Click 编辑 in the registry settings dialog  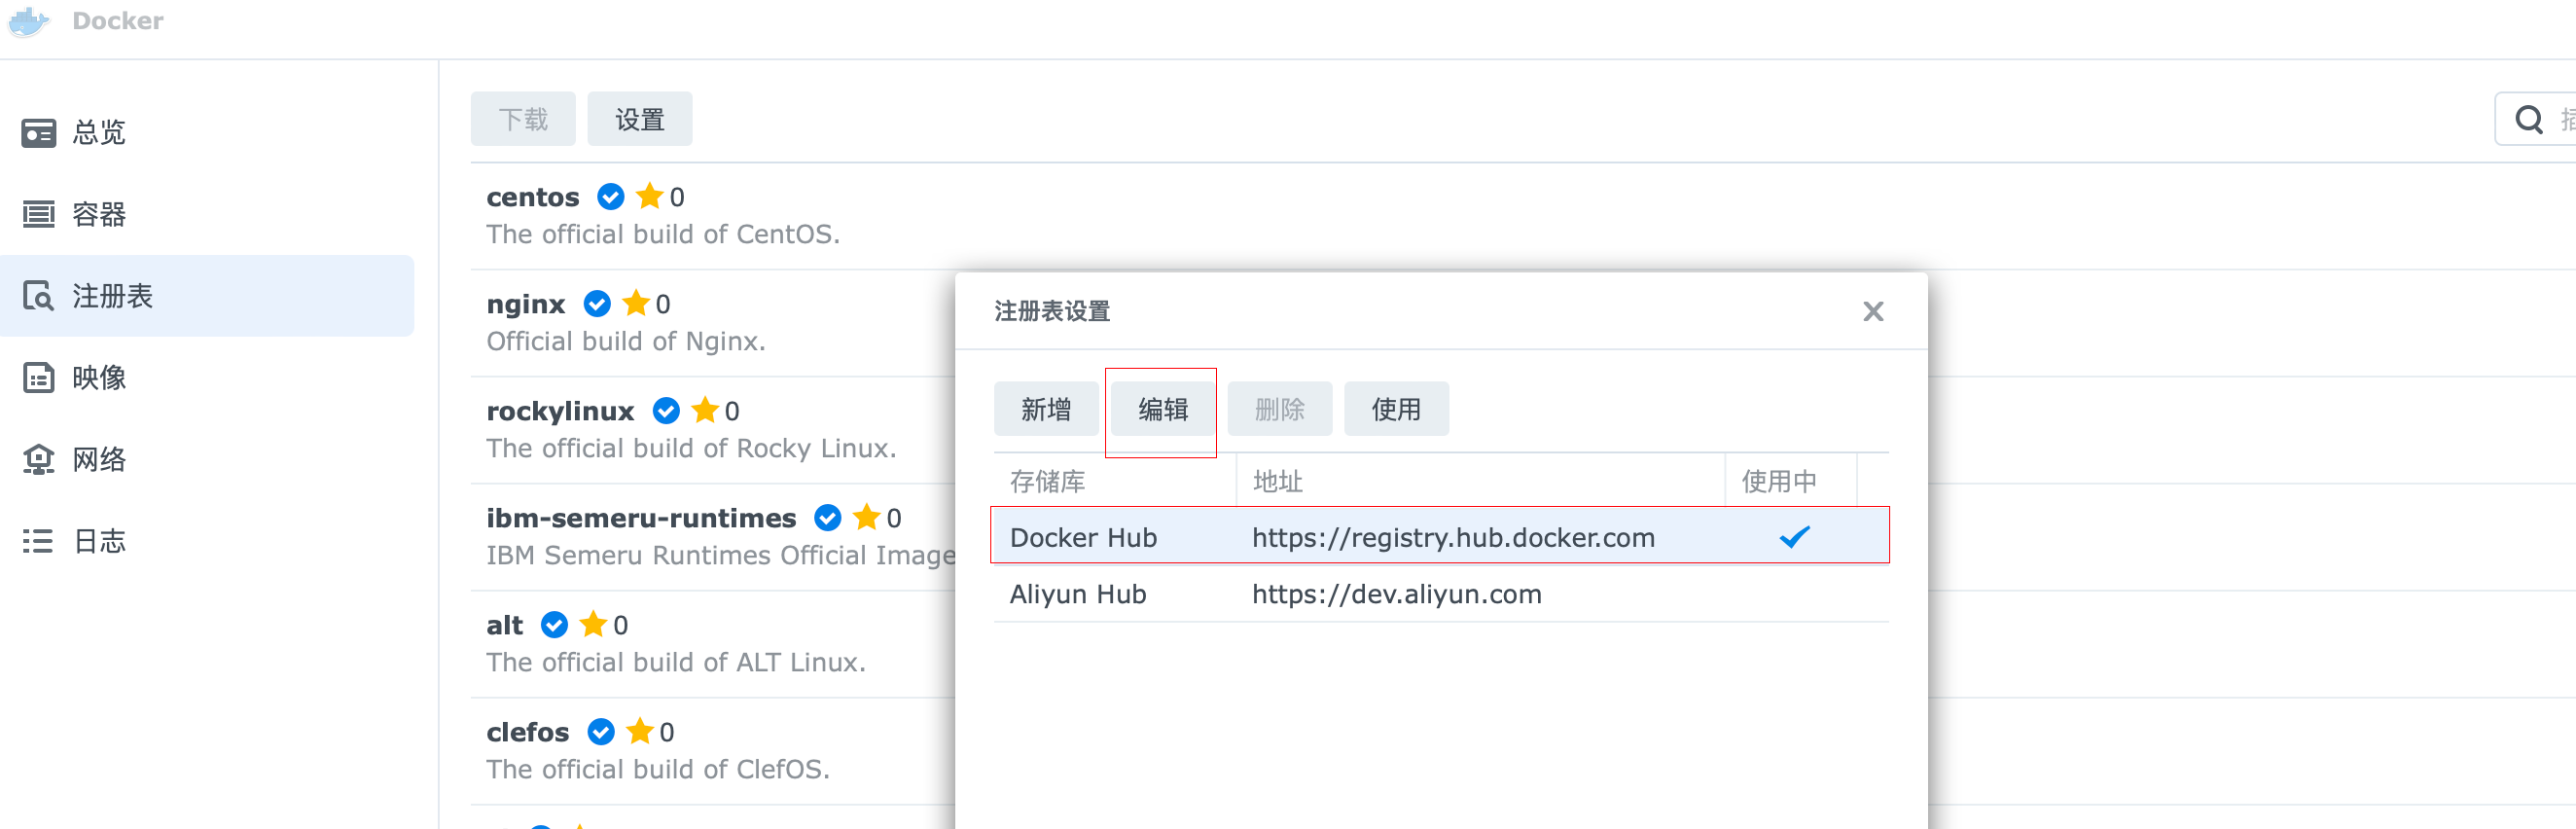[1163, 410]
